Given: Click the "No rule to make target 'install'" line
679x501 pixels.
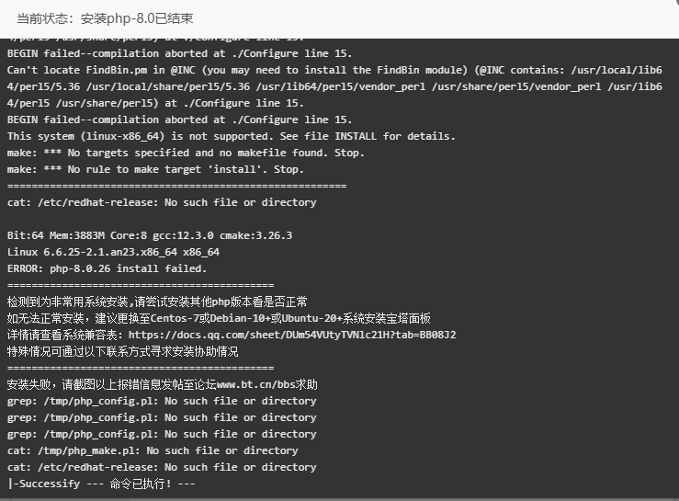Looking at the screenshot, I should [x=155, y=169].
